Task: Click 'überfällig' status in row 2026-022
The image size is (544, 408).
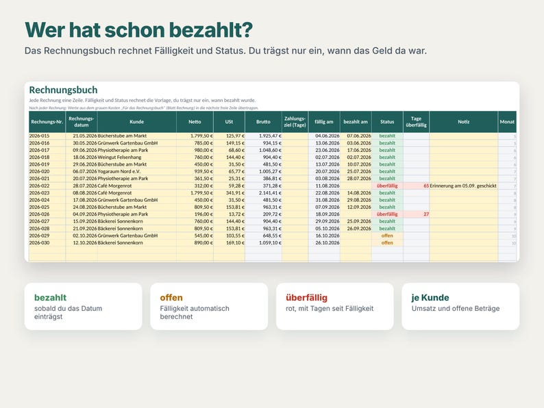Action: 387,186
